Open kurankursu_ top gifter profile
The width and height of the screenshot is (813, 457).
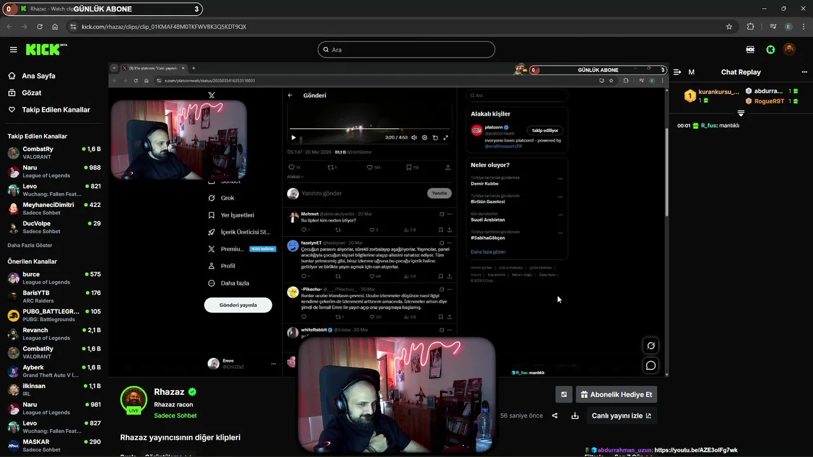pyautogui.click(x=718, y=91)
